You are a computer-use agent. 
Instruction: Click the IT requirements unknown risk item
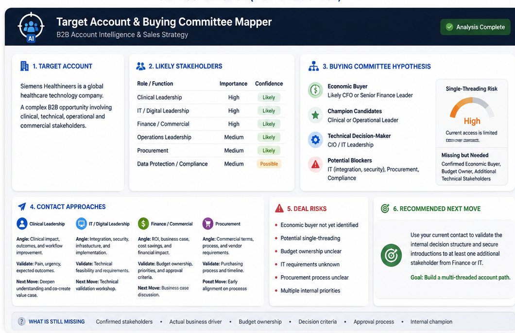(x=310, y=264)
